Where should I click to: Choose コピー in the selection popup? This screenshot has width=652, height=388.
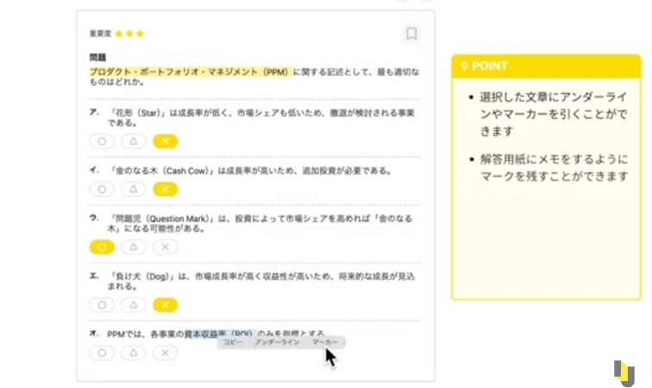(x=233, y=342)
